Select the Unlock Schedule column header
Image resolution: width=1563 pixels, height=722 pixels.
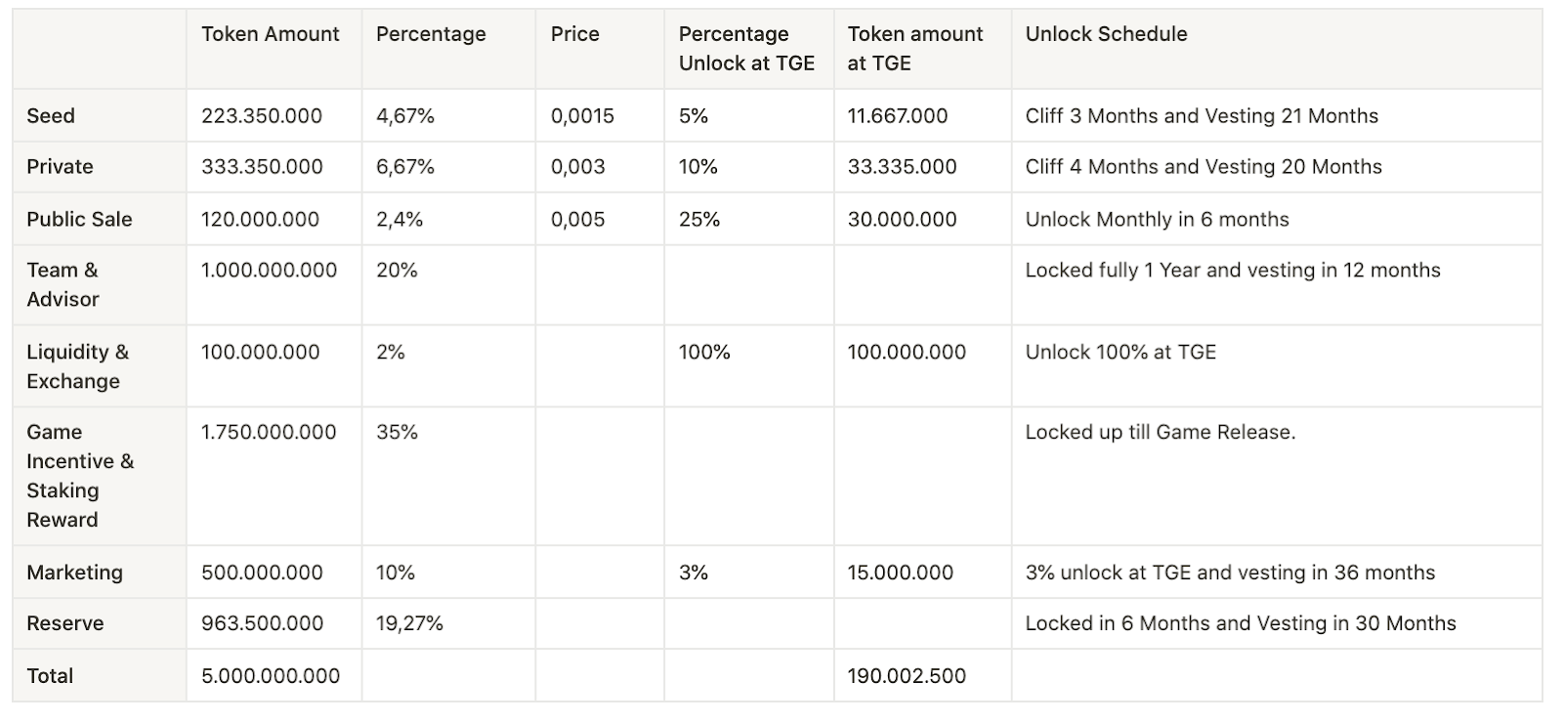pos(1106,34)
